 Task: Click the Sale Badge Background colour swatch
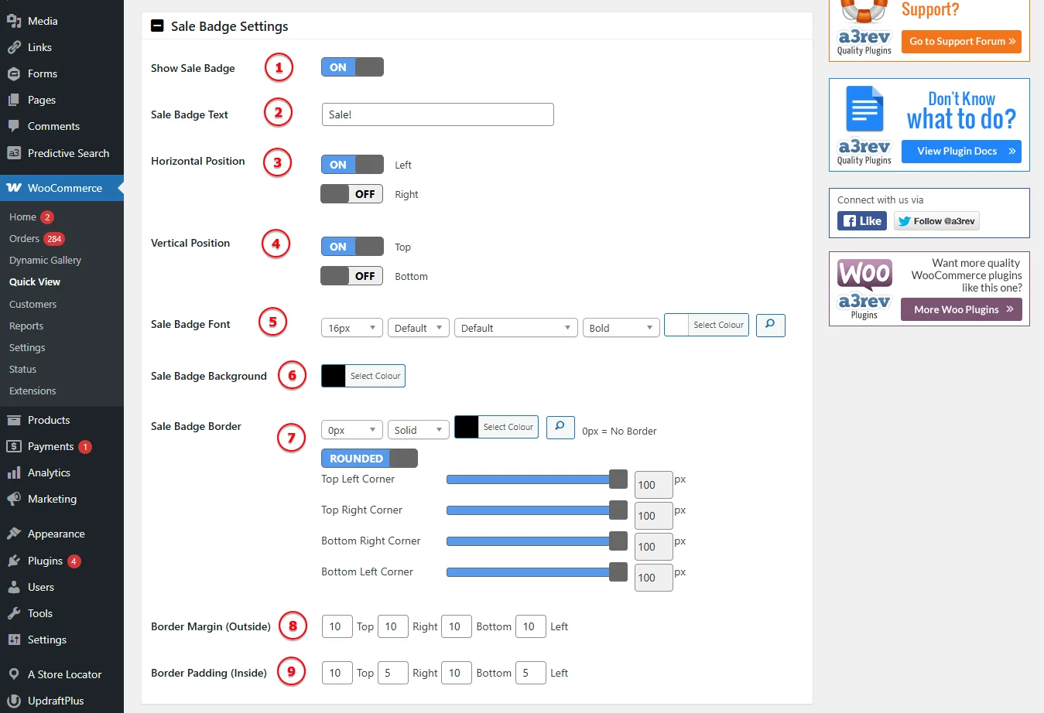click(x=334, y=376)
